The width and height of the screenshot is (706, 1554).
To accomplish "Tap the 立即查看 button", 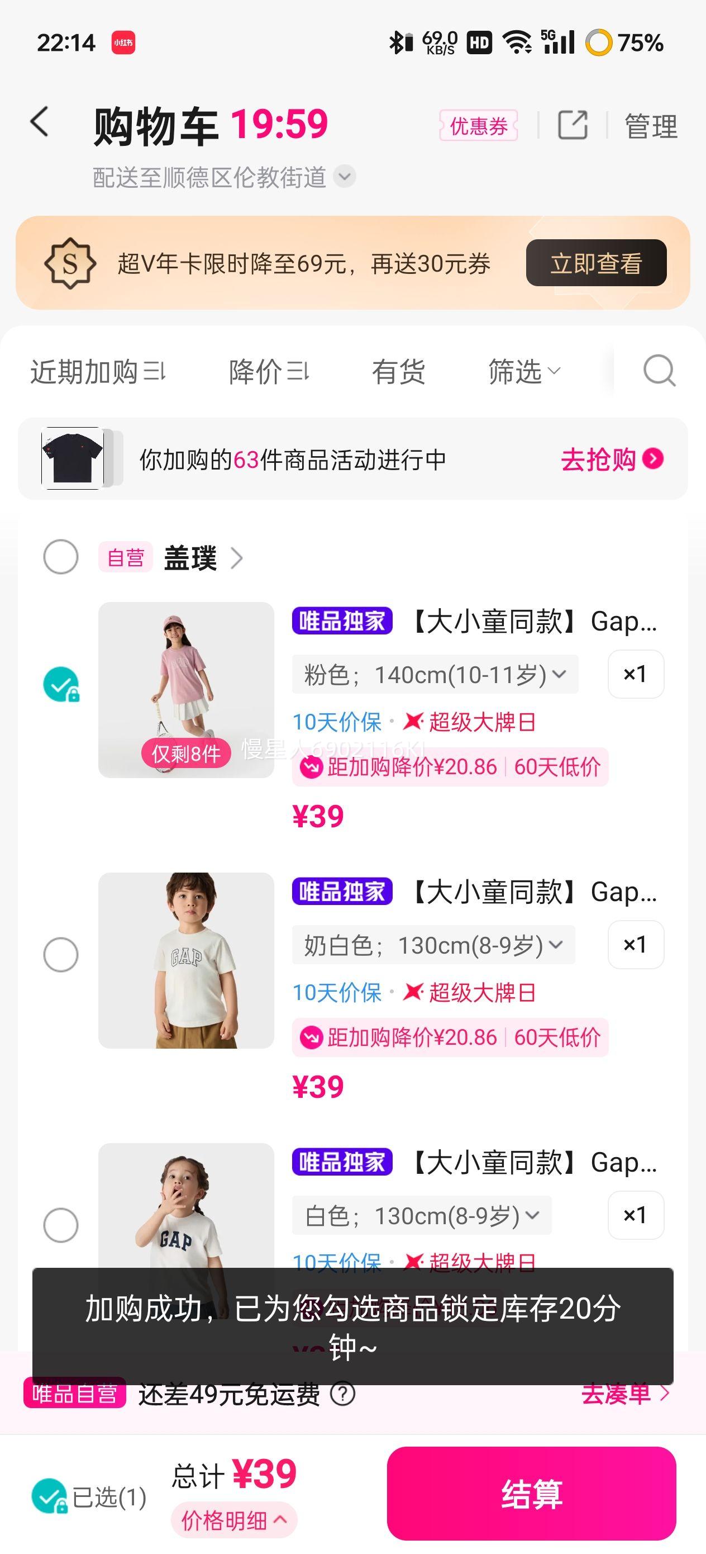I will pyautogui.click(x=595, y=263).
